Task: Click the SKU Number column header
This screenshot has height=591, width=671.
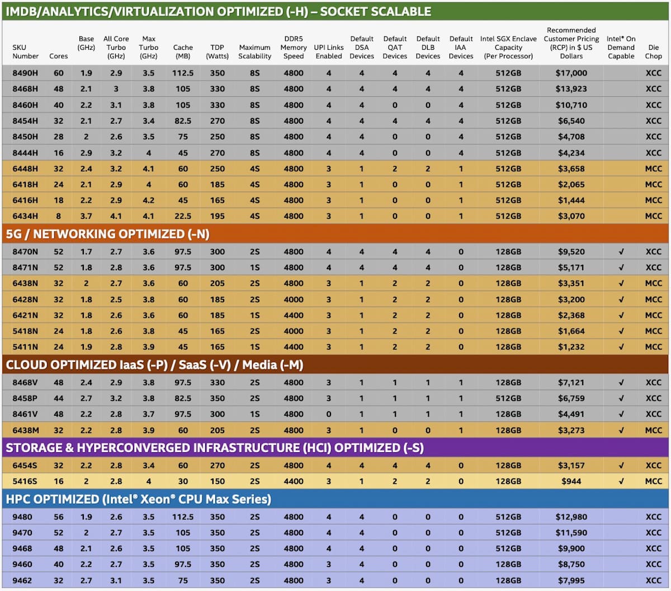Action: pyautogui.click(x=26, y=52)
